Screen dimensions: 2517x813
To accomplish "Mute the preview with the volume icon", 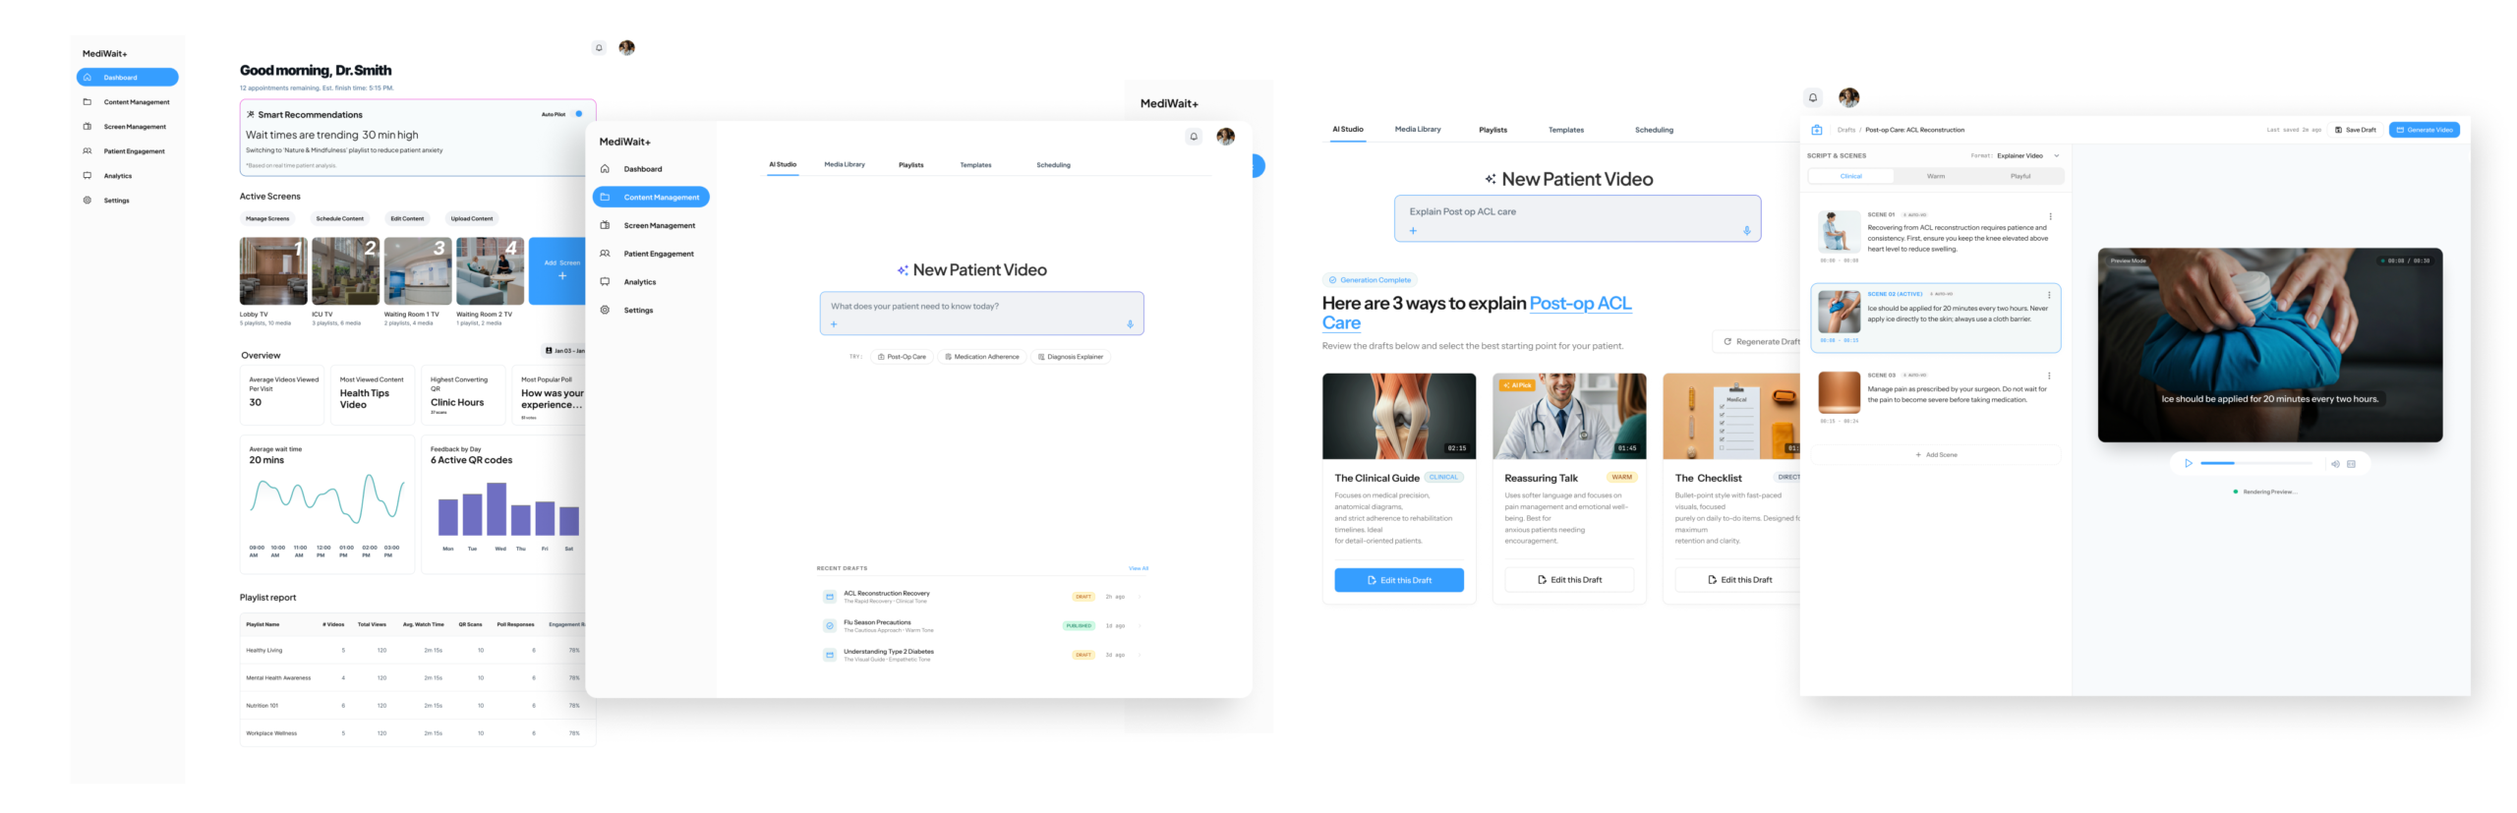I will (2335, 464).
